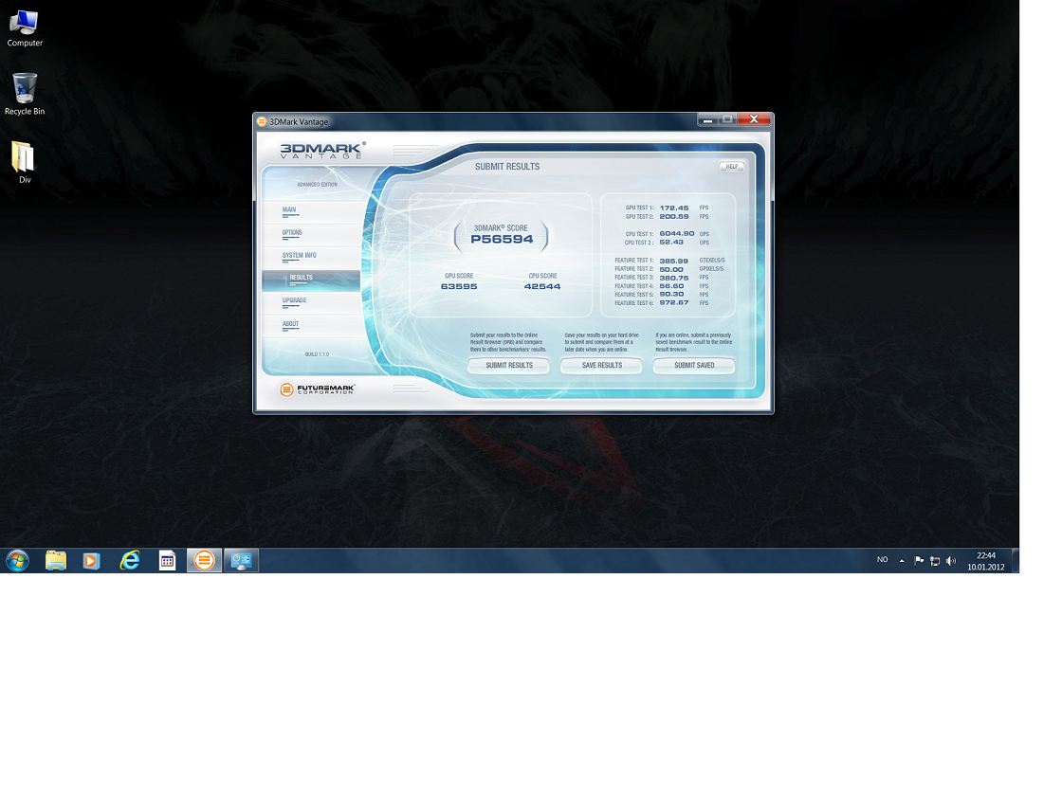
Task: Click the GPU score 63595
Action: [459, 286]
